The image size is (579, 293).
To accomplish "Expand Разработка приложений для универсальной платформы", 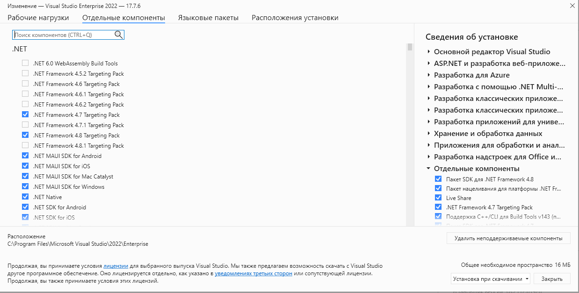I will coord(428,122).
